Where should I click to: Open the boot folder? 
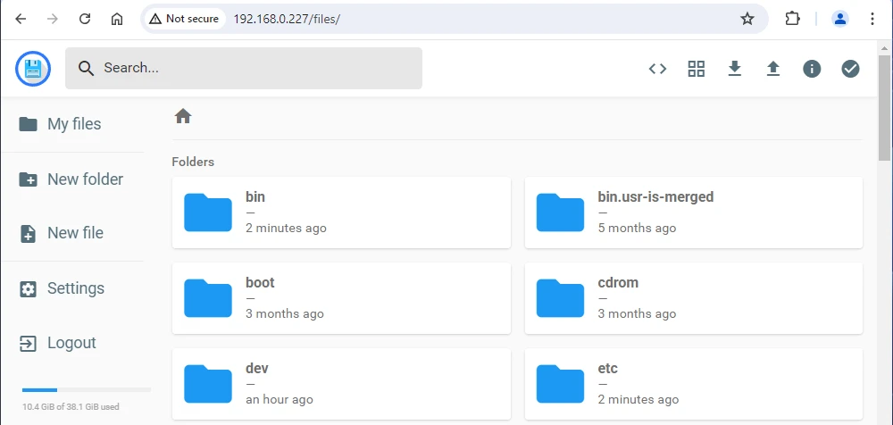tap(340, 298)
